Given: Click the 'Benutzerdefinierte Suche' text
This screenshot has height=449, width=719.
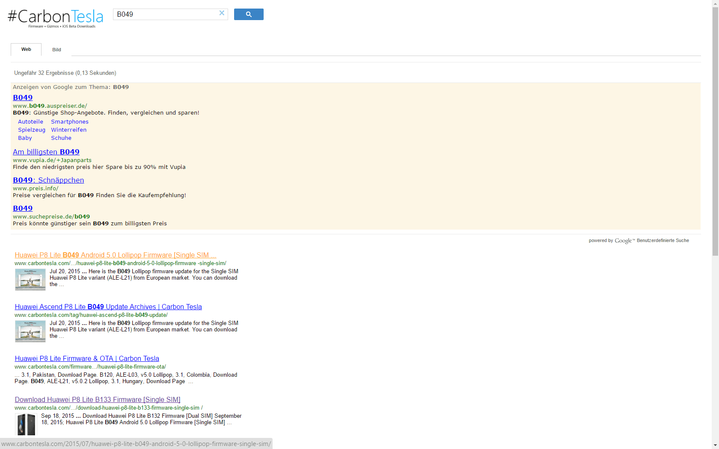Looking at the screenshot, I should 663,241.
